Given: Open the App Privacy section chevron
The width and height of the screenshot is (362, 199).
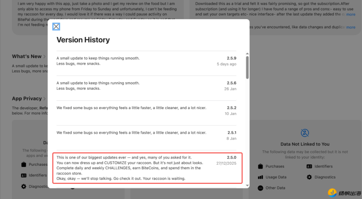Looking at the screenshot, I should (x=44, y=99).
